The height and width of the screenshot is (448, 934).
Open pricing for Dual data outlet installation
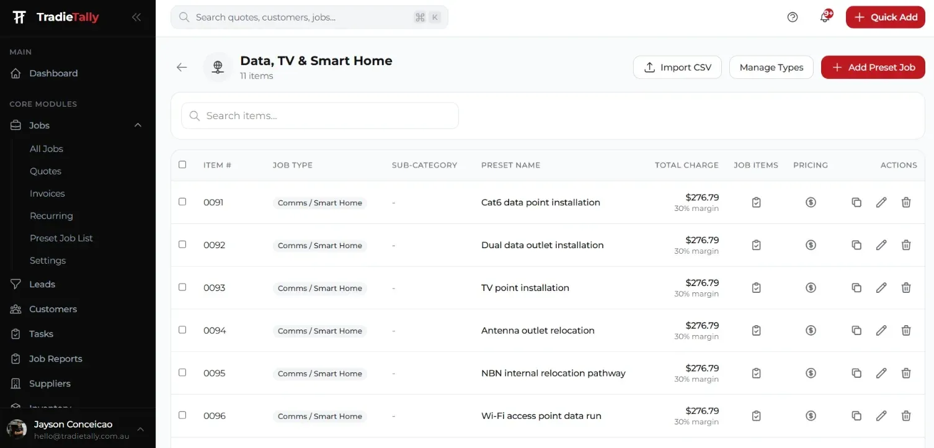tap(811, 245)
